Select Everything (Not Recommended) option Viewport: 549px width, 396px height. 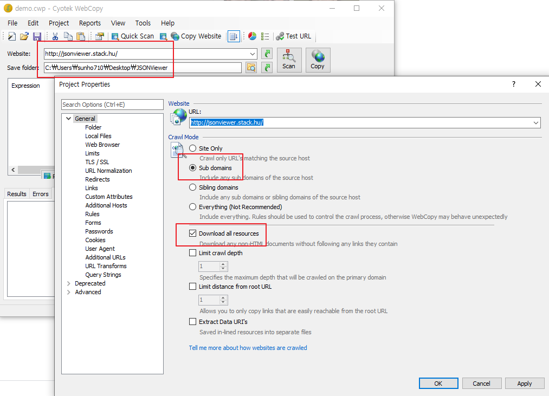192,207
